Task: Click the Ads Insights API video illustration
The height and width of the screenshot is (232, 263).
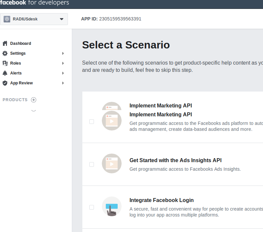Action: (x=112, y=163)
